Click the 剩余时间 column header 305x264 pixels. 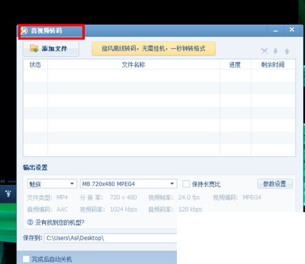point(273,65)
